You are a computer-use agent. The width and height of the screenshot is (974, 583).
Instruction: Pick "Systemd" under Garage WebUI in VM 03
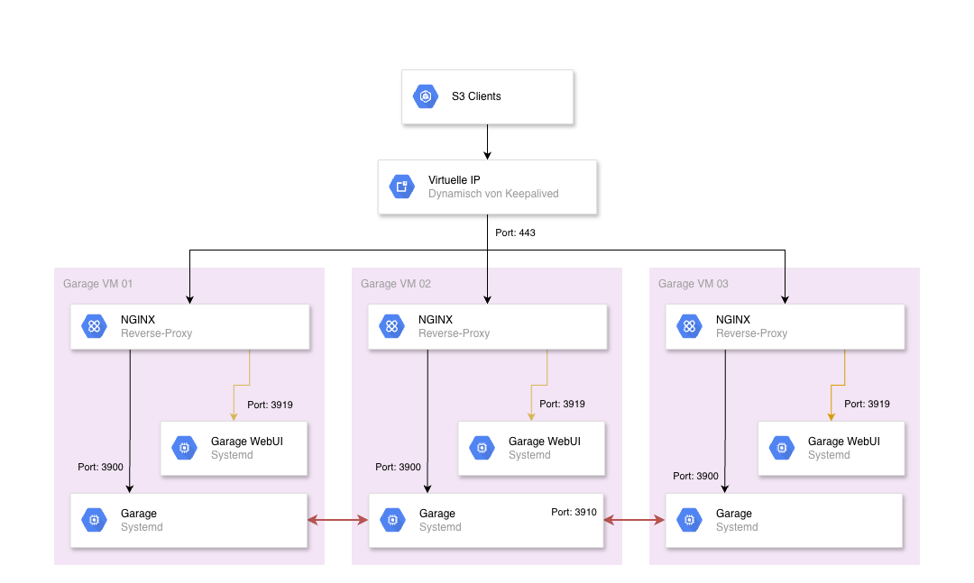(x=829, y=455)
